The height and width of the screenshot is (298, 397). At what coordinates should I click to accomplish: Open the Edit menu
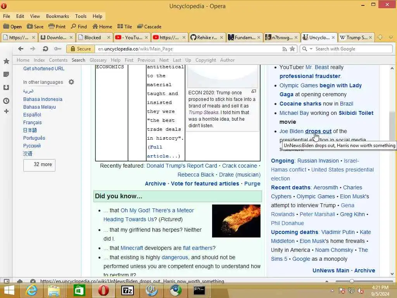click(x=20, y=16)
